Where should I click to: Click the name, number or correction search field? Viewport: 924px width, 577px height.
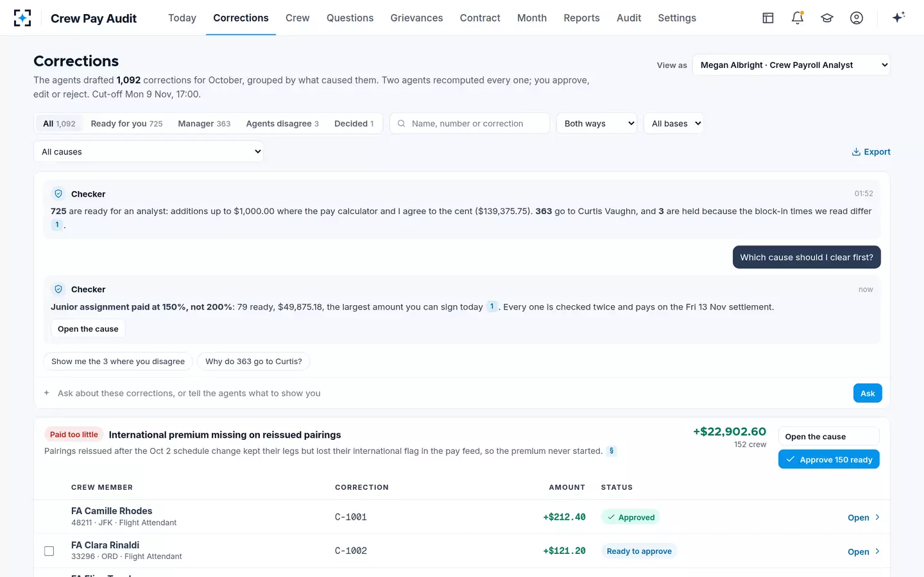click(x=470, y=123)
